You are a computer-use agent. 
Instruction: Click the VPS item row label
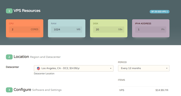pyautogui.click(x=122, y=90)
